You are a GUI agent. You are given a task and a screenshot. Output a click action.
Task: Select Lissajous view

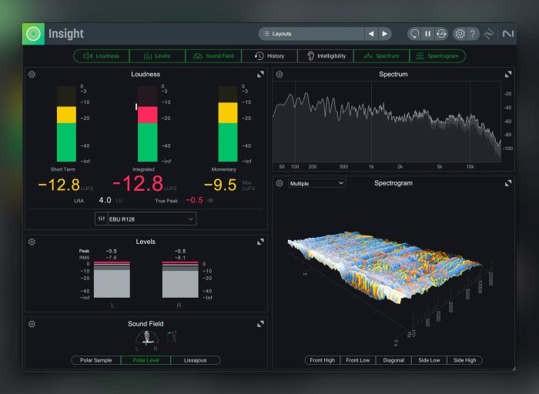(x=196, y=360)
